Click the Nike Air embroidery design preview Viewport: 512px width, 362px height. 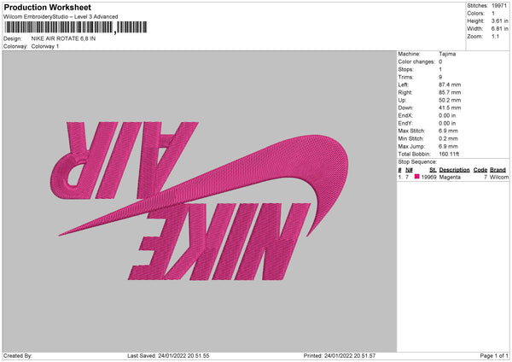coord(200,201)
